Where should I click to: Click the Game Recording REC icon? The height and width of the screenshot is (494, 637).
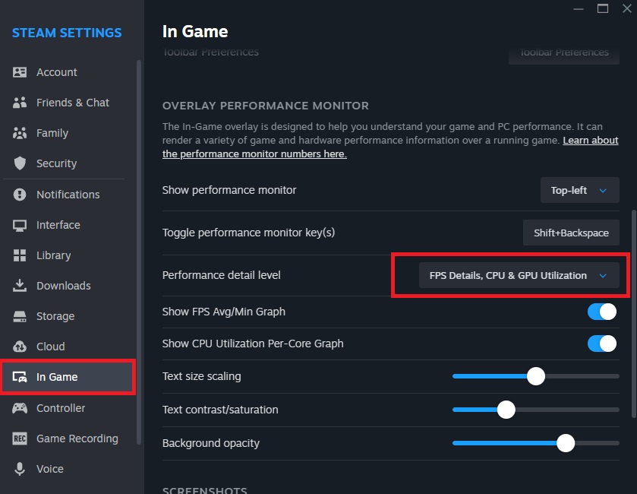[x=20, y=439]
